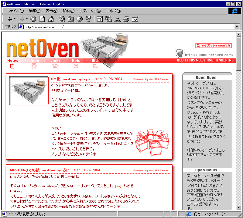Go to the Home page icon
This screenshot has width=243, height=218.
point(51,19)
